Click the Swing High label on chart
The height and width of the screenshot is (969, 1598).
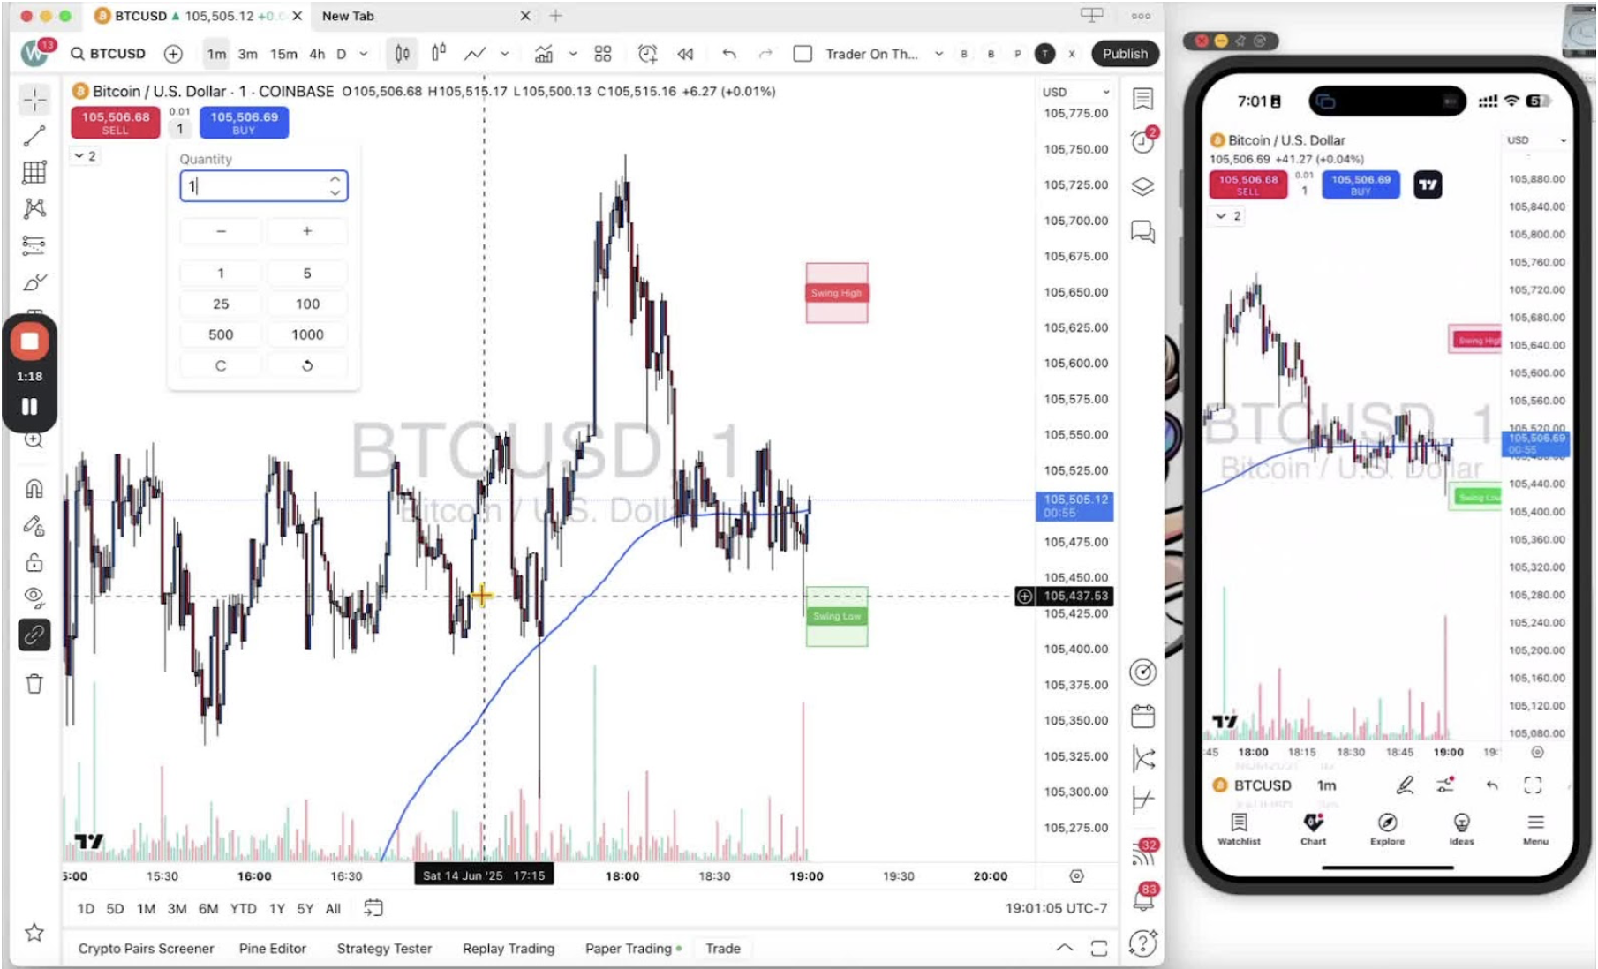836,293
